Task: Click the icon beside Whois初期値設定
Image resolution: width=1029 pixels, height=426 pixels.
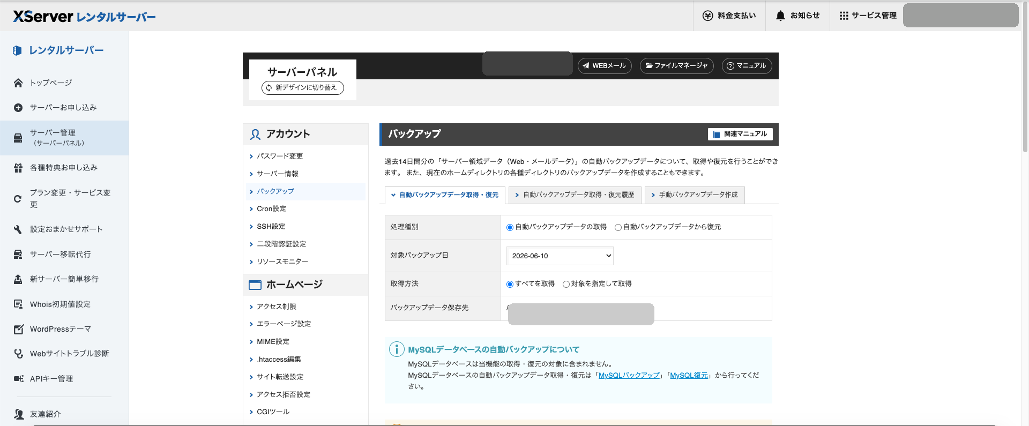Action: [x=18, y=304]
